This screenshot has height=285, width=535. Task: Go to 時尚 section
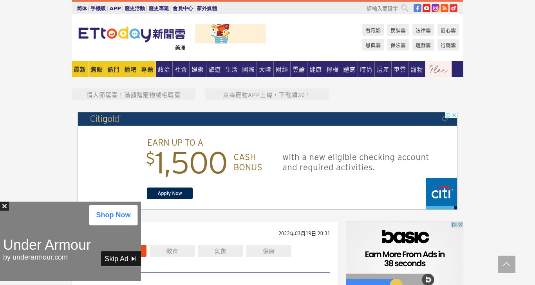[366, 69]
